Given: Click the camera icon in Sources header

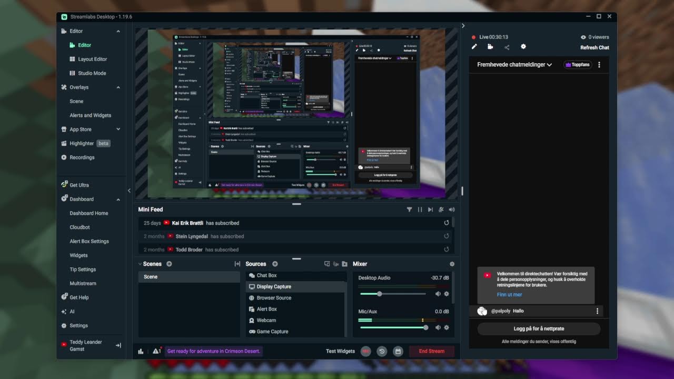Looking at the screenshot, I should pyautogui.click(x=336, y=264).
